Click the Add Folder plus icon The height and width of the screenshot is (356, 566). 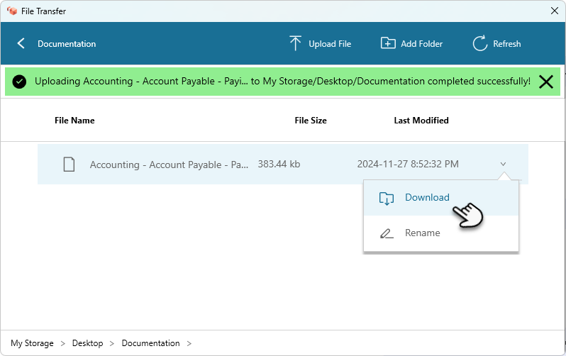click(x=388, y=43)
